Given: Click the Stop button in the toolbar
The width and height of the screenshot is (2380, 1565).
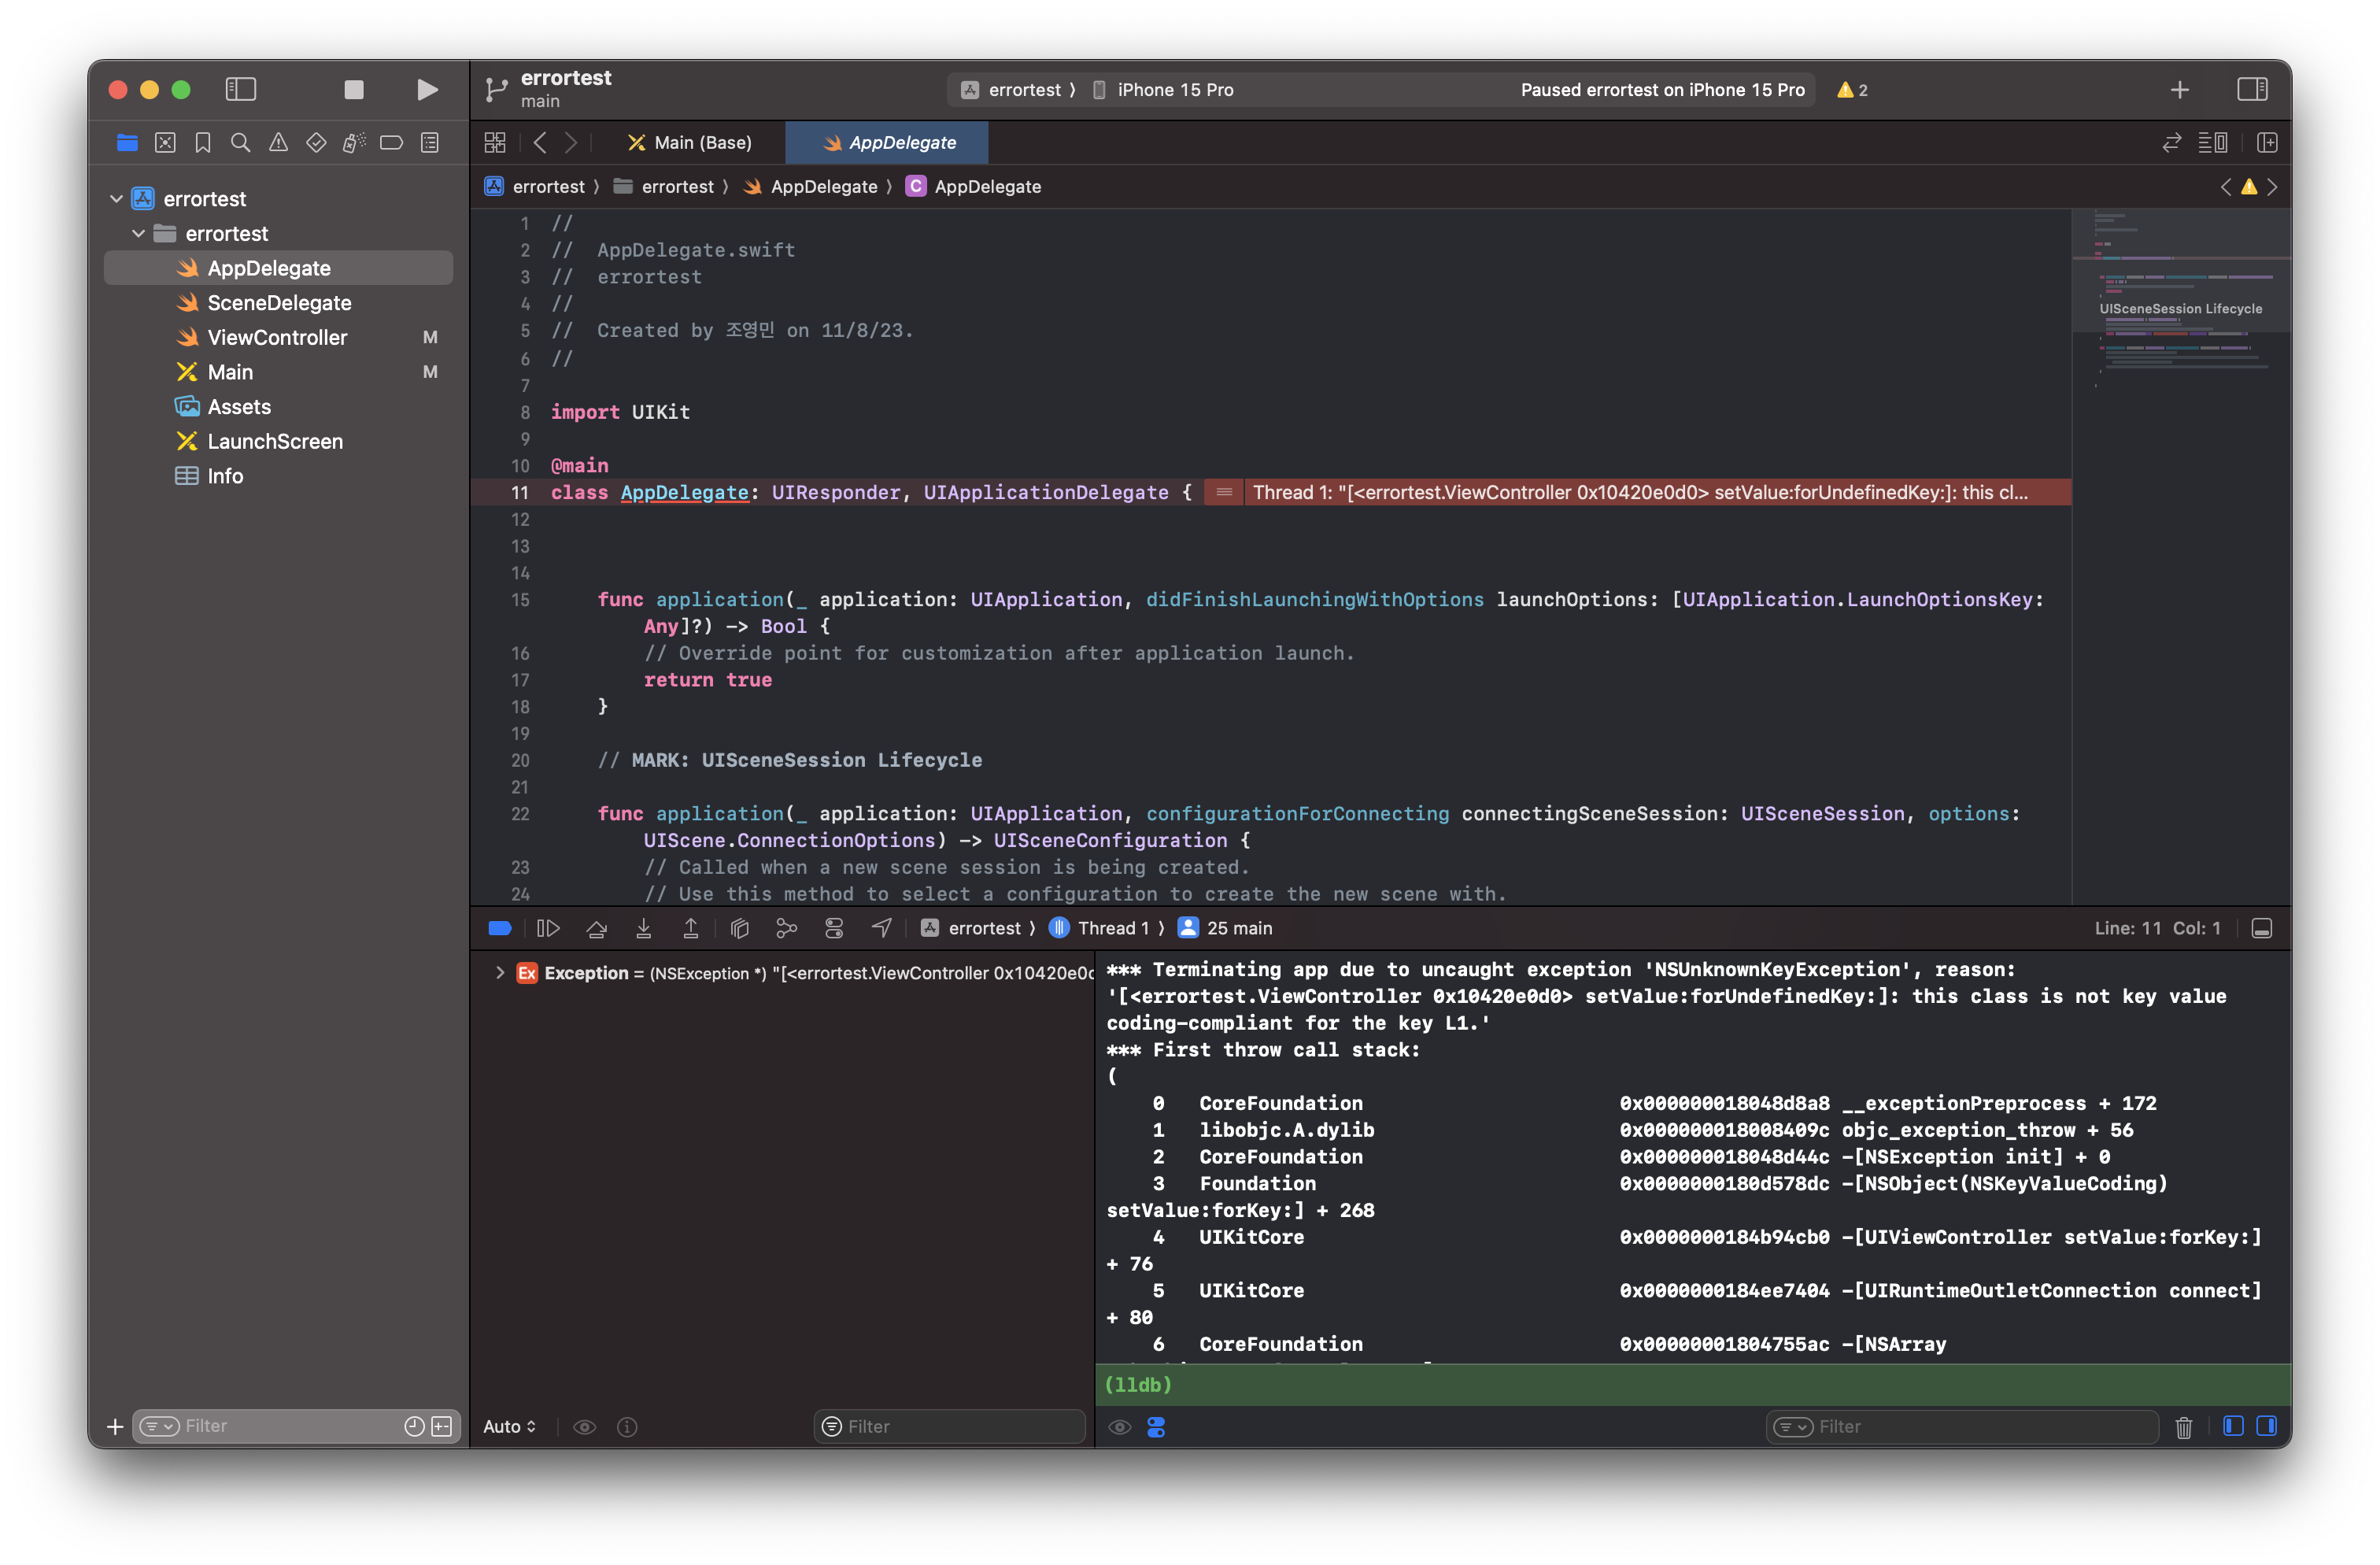Looking at the screenshot, I should tap(353, 90).
